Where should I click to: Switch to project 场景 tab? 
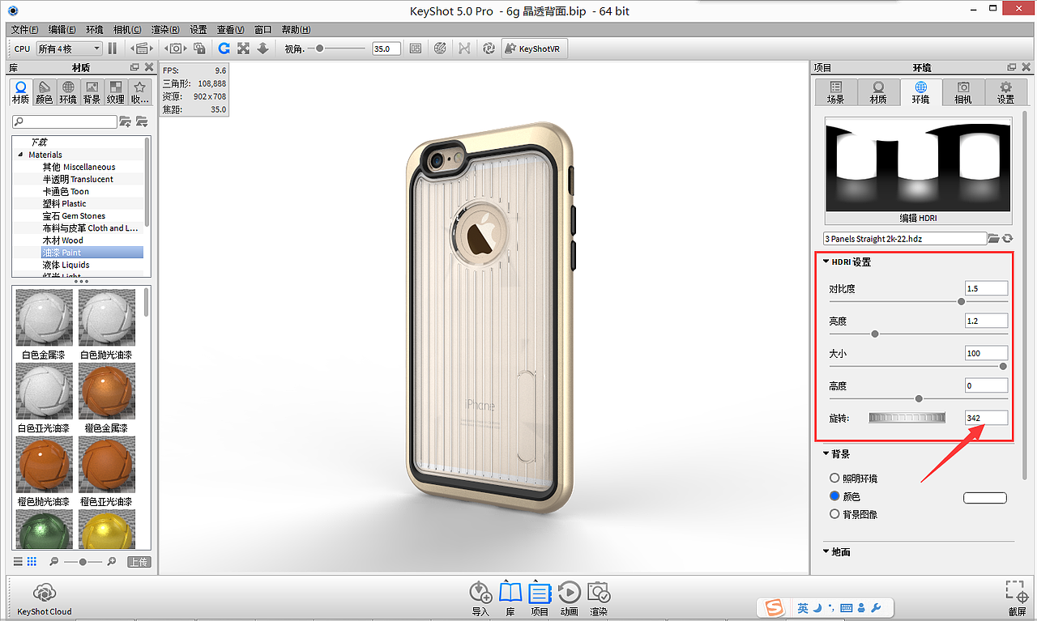(835, 92)
